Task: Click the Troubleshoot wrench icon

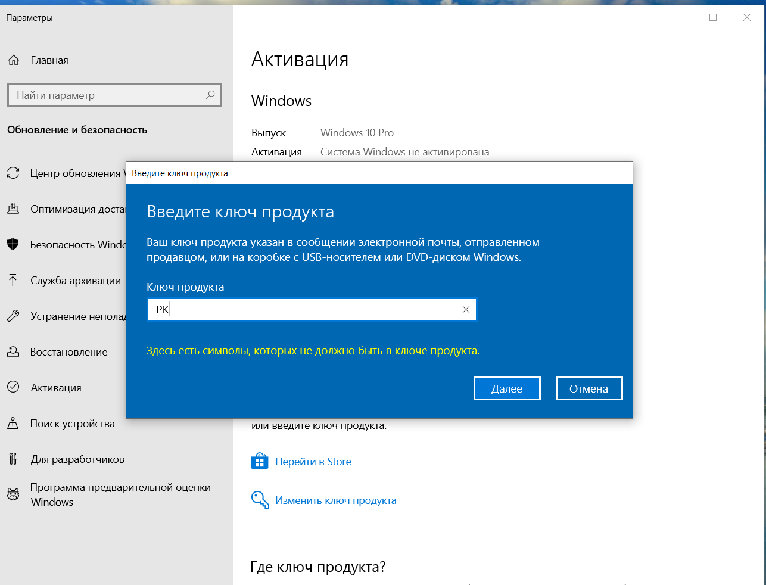Action: click(x=13, y=316)
